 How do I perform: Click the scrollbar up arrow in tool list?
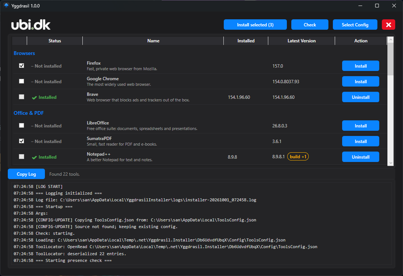(x=391, y=40)
